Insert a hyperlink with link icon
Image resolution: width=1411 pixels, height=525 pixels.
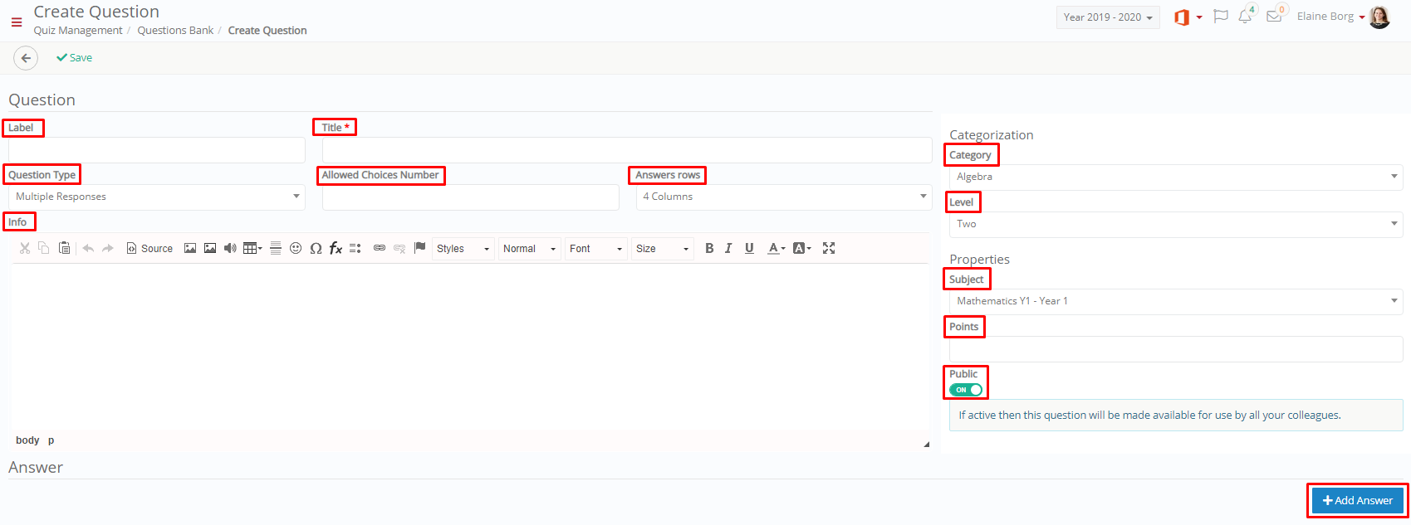click(x=380, y=248)
